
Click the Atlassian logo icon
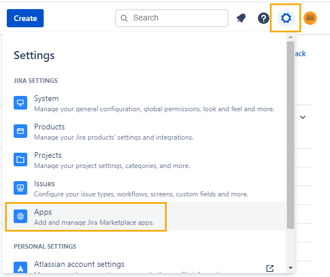[20, 267]
